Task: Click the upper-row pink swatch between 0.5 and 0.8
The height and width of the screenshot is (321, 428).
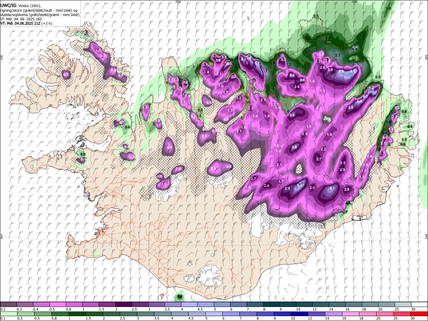Action: 58,304
